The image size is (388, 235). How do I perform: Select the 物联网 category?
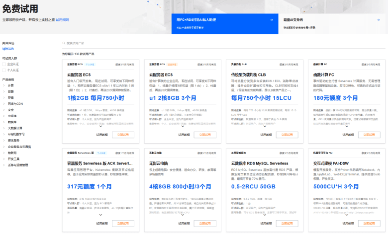pos(12,153)
